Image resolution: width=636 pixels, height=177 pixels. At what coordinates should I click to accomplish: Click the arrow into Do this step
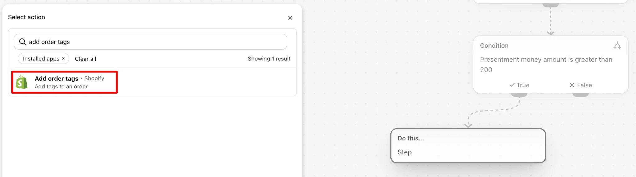[468, 125]
